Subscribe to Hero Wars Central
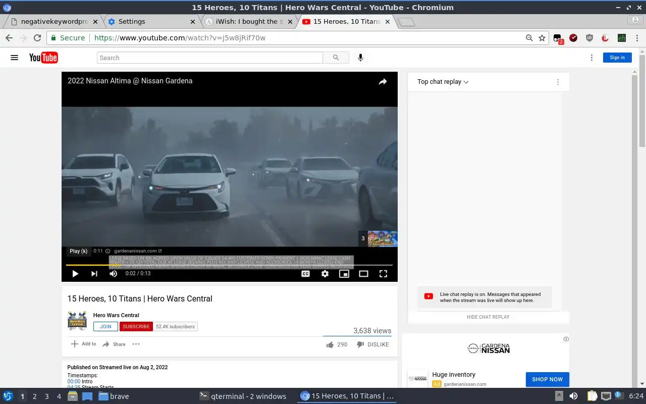Screen dimensions: 646x404 coord(136,327)
